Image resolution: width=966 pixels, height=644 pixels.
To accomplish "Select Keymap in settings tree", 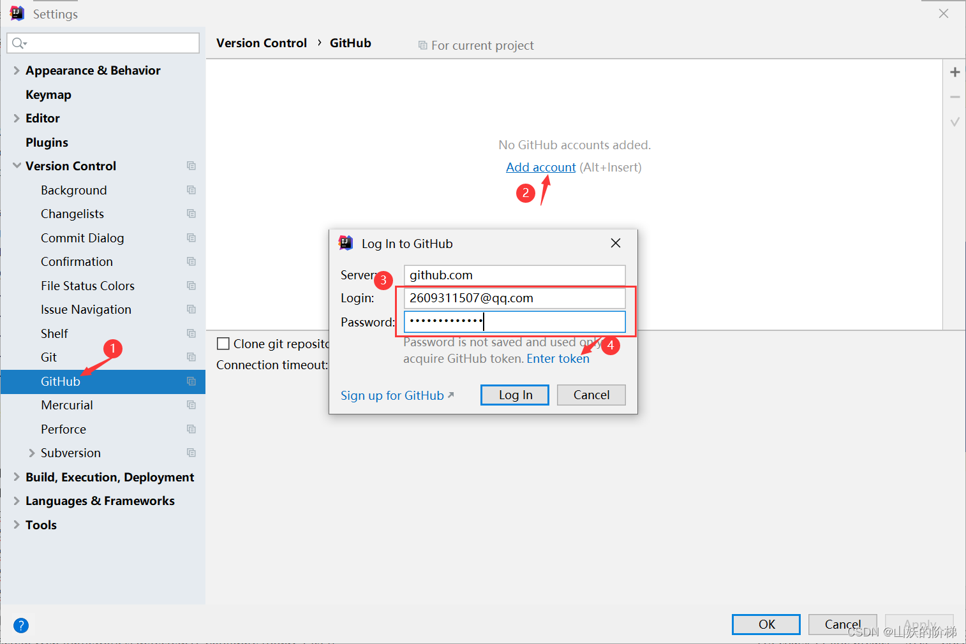I will coord(48,94).
